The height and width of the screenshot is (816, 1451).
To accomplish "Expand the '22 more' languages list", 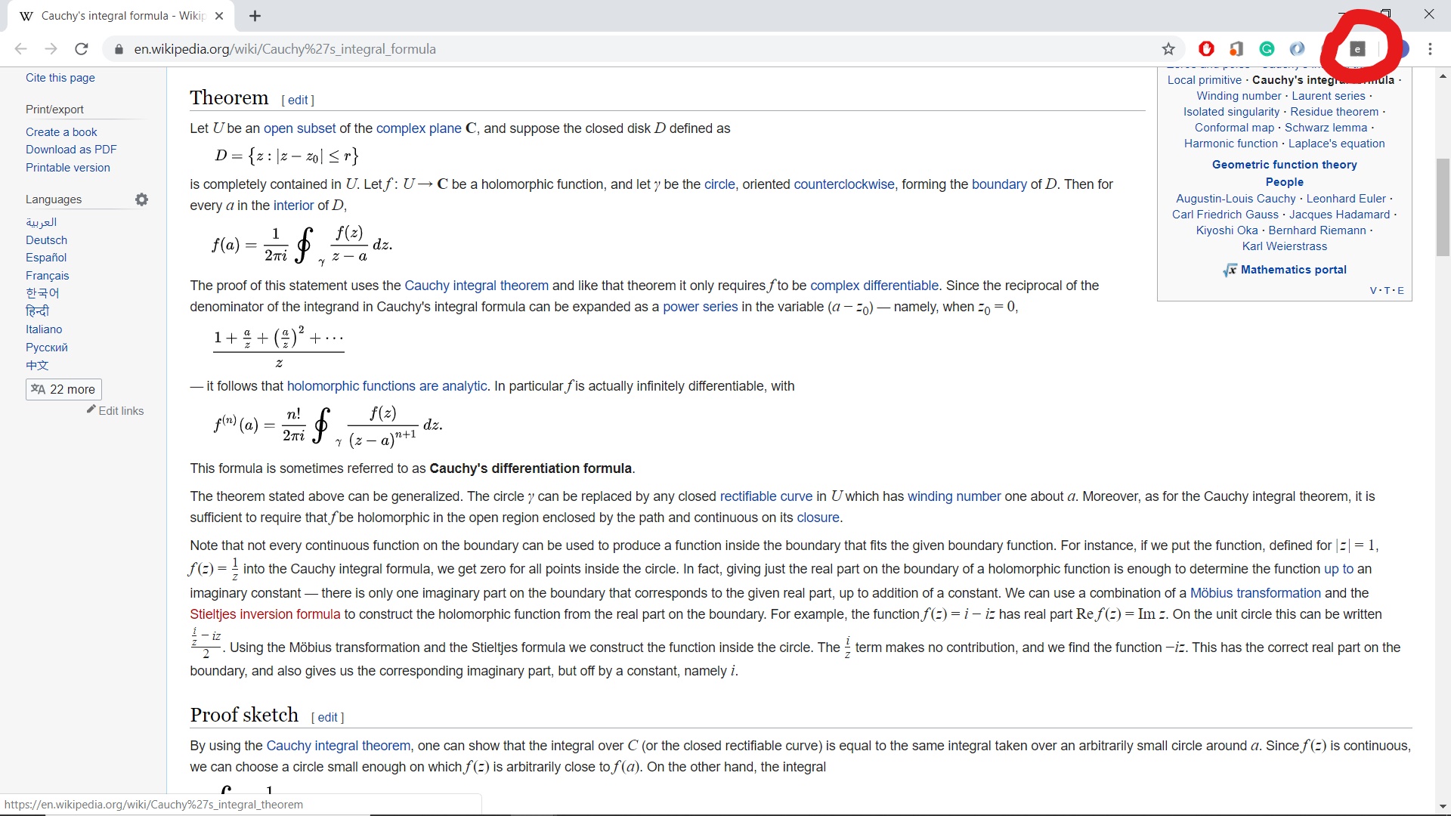I will [63, 389].
